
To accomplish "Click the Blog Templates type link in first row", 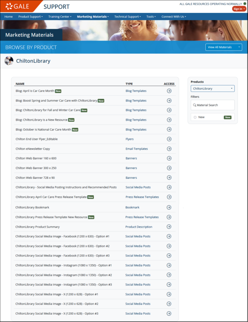I will 136,91.
